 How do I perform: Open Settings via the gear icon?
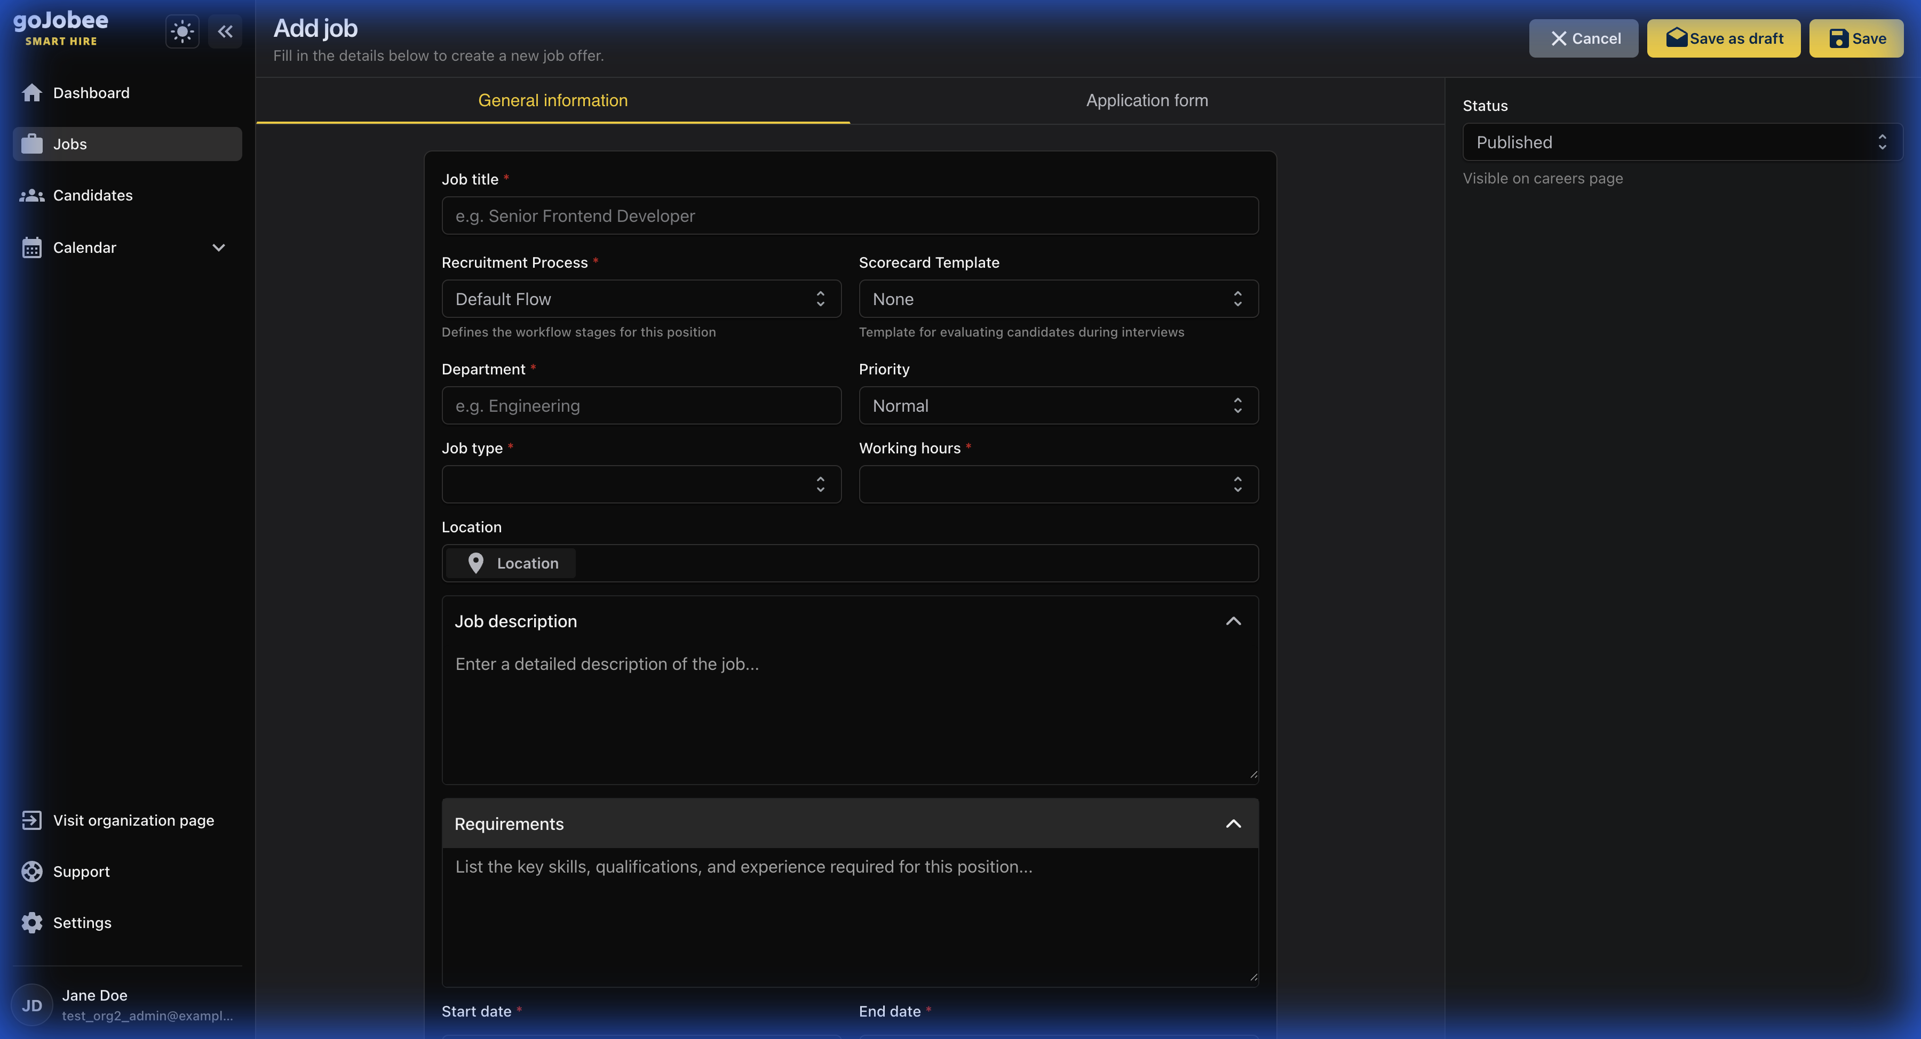point(32,923)
